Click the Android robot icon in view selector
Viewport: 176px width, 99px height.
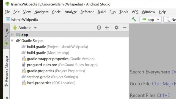(15, 28)
